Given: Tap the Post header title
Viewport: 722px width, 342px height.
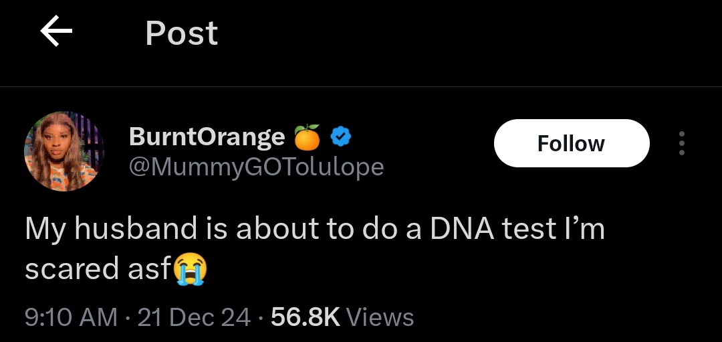Looking at the screenshot, I should tap(181, 33).
